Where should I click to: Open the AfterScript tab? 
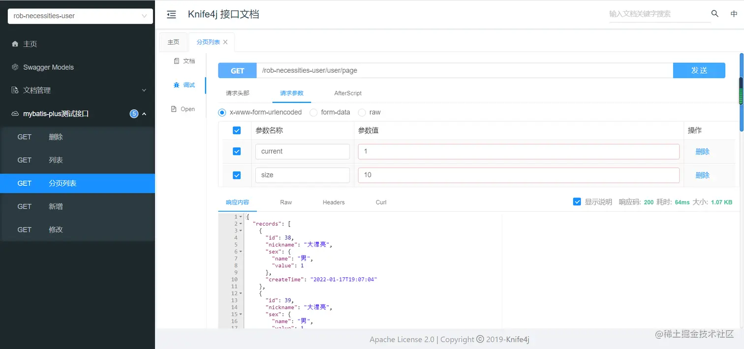coord(348,93)
